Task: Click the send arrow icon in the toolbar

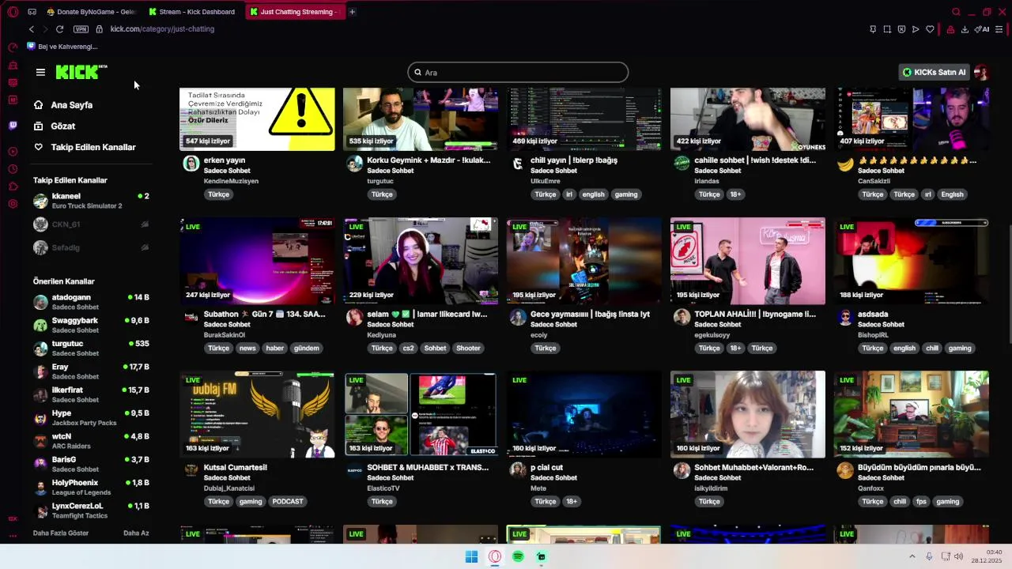Action: [916, 29]
